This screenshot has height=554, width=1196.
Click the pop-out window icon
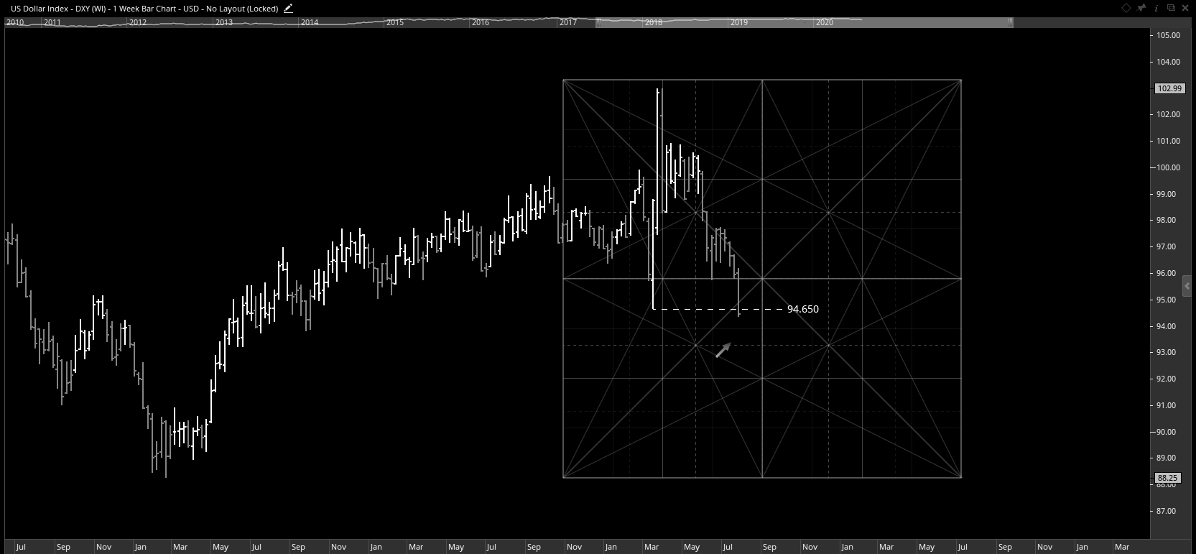point(1171,8)
